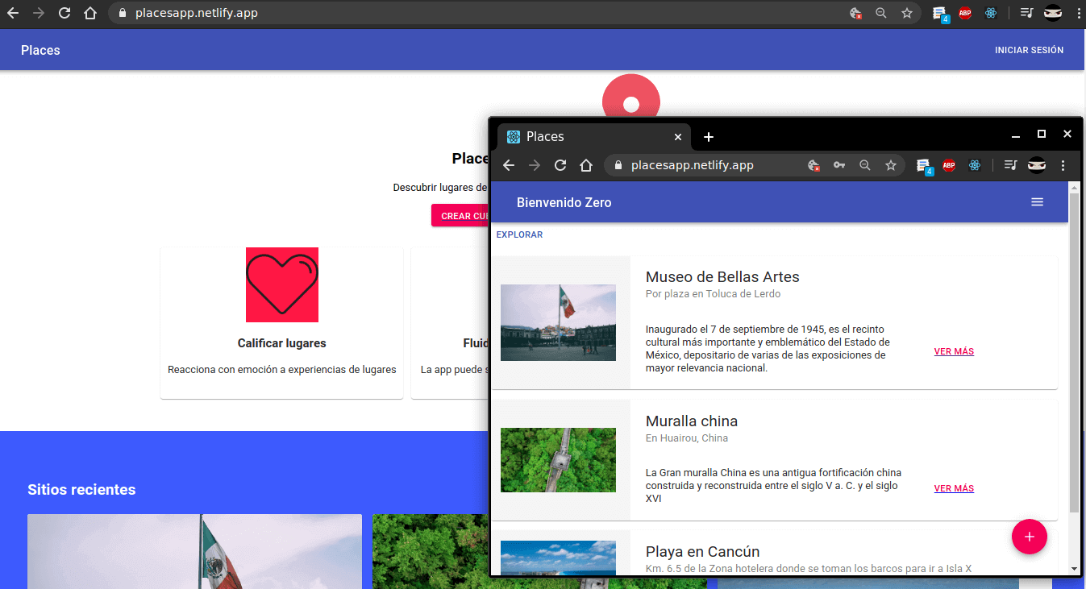Click VER MÁS for Museo de Bellas Artes
Screen dimensions: 1086x589
pyautogui.click(x=954, y=351)
